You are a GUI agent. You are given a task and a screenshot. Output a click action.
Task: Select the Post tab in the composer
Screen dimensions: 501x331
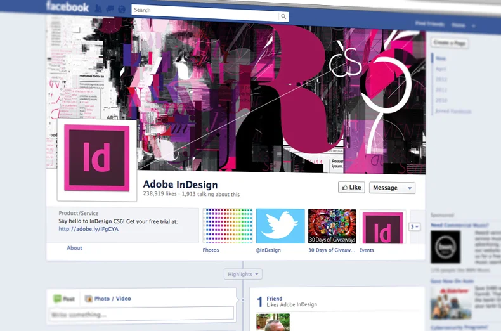tap(64, 299)
